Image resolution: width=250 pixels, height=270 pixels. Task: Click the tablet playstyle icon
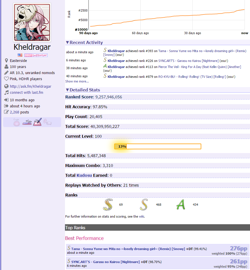38,122
